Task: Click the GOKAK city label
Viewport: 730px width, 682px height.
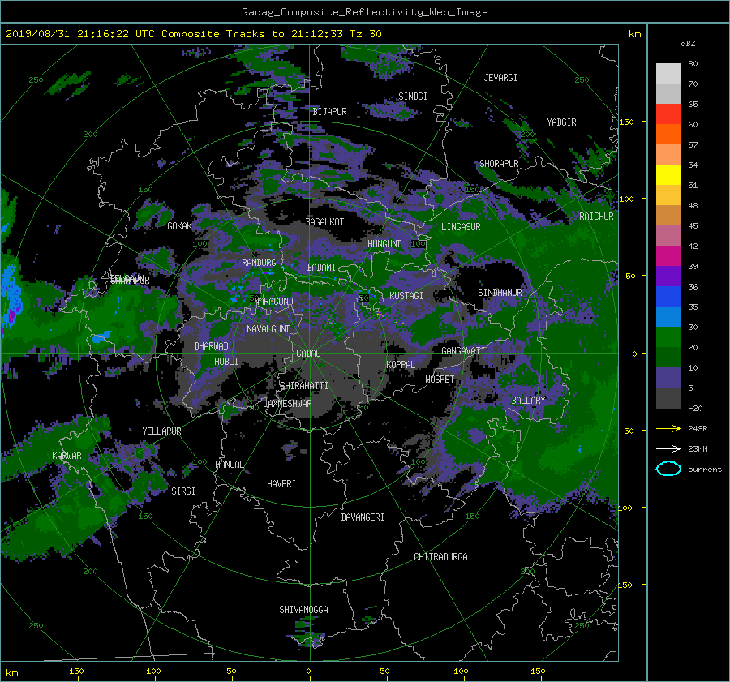Action: click(179, 226)
